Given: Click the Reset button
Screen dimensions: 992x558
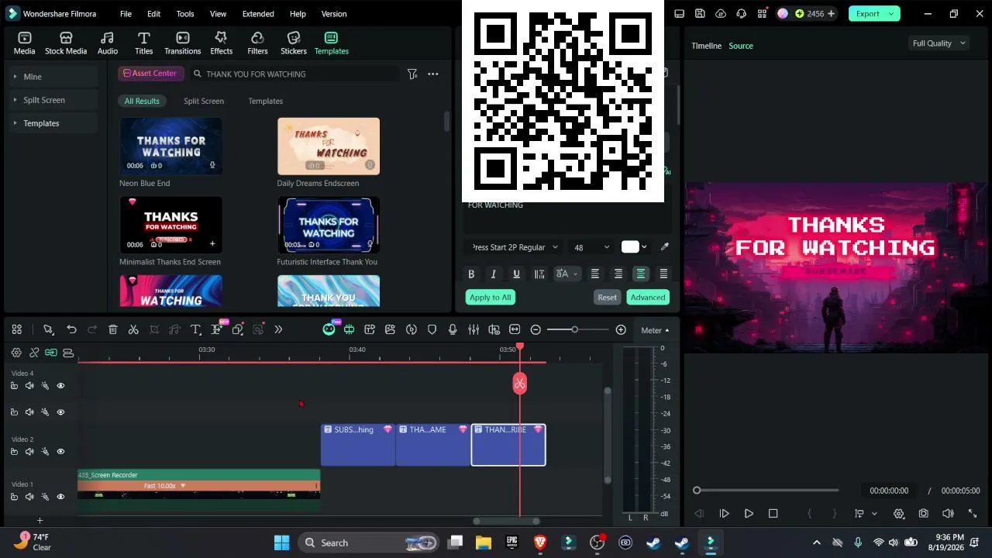Looking at the screenshot, I should [x=607, y=298].
